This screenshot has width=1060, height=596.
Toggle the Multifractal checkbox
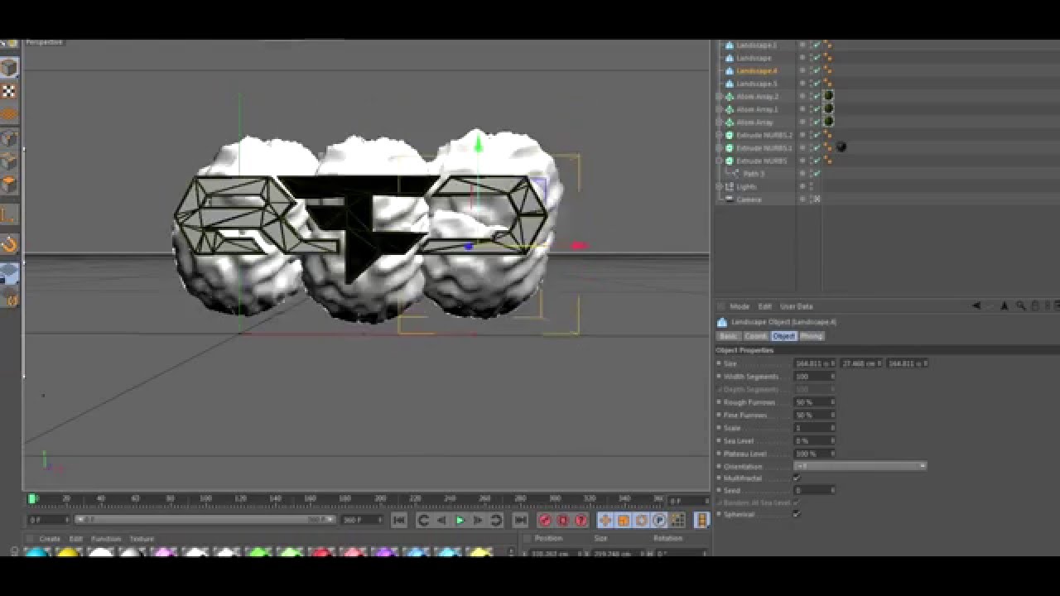click(x=797, y=478)
